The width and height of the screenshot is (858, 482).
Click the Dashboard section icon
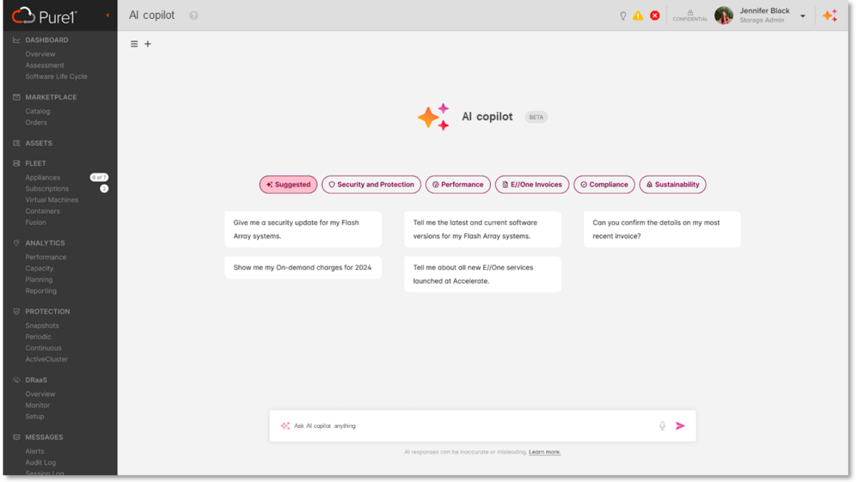(17, 40)
